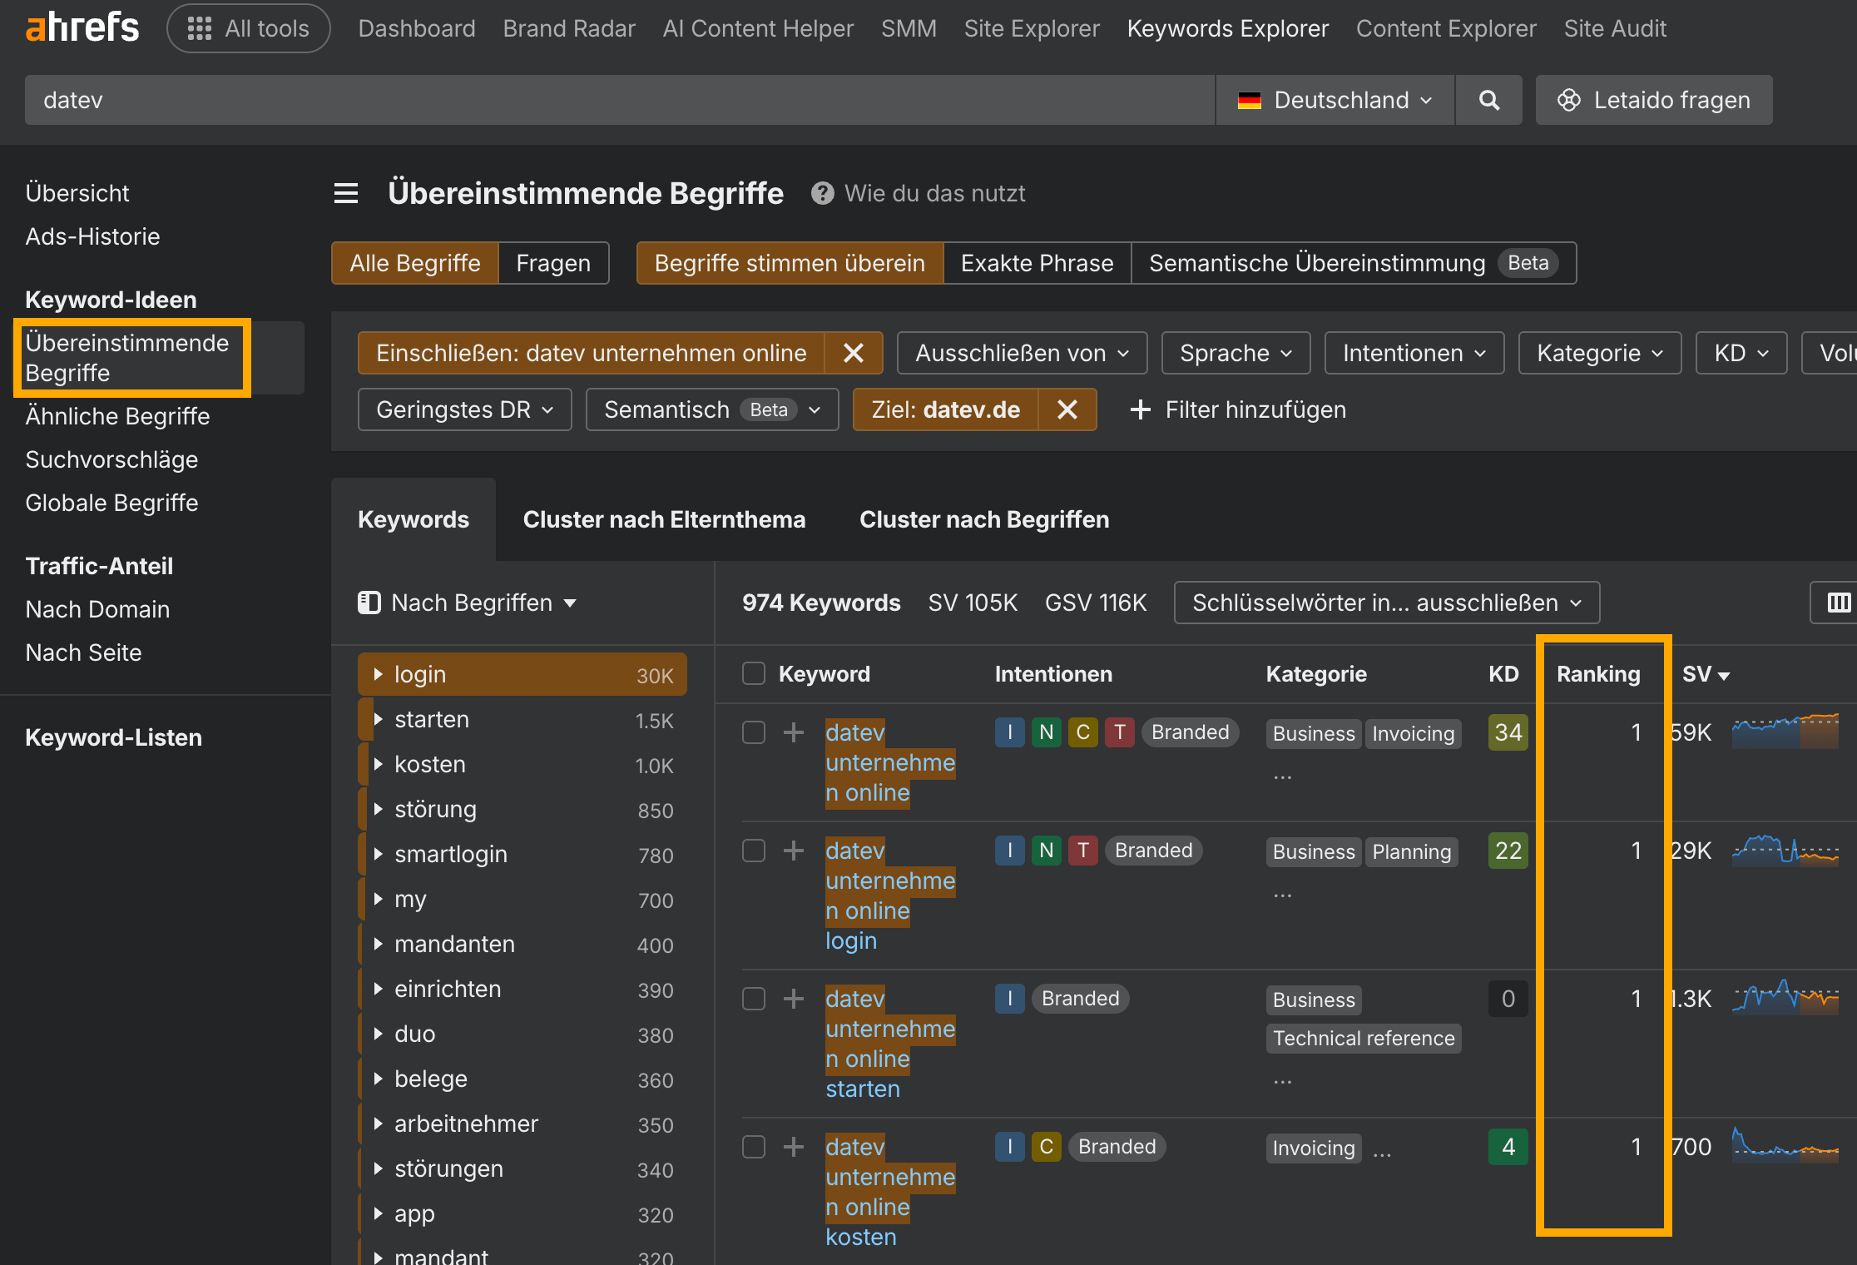Viewport: 1857px width, 1265px height.
Task: Click the help question mark icon
Action: click(x=822, y=193)
